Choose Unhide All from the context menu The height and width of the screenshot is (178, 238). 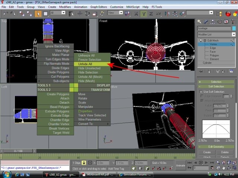[85, 64]
